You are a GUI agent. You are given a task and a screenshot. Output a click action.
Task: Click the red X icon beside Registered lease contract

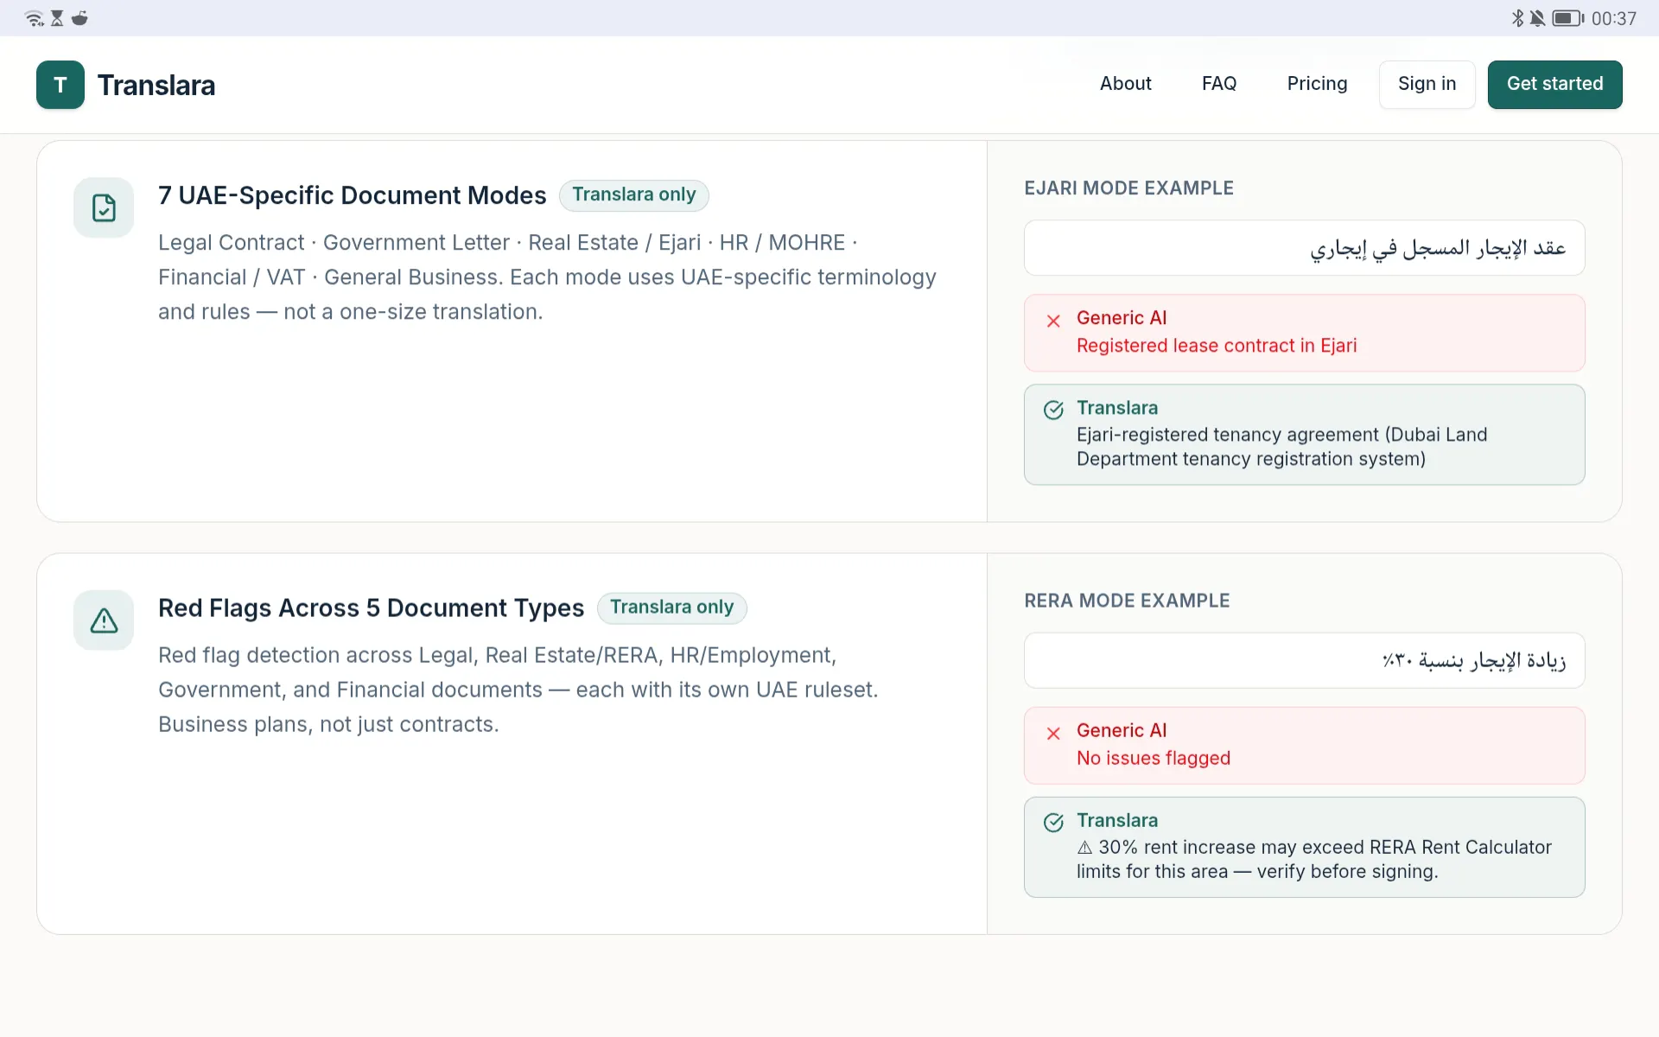(1053, 321)
